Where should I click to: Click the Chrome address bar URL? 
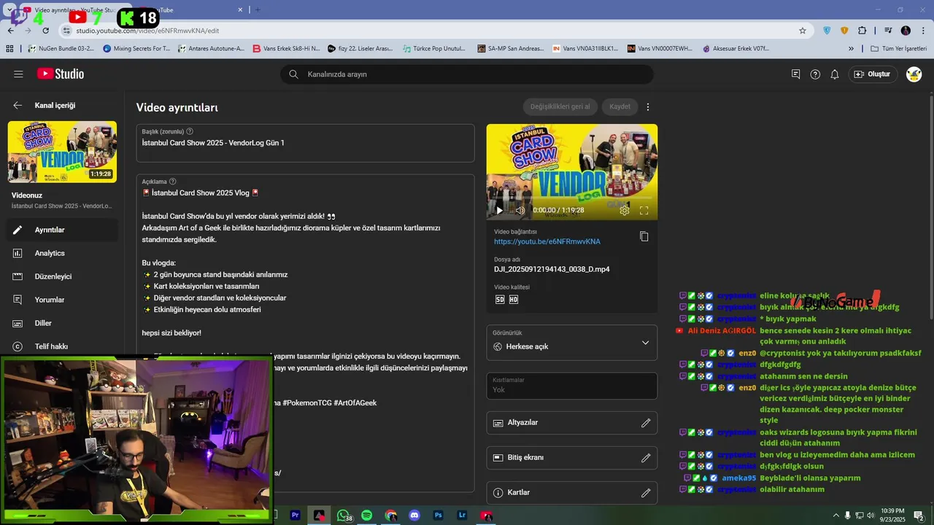click(x=147, y=31)
